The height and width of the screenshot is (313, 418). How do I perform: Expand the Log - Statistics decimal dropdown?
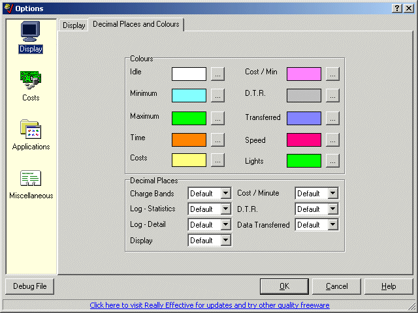click(x=225, y=209)
